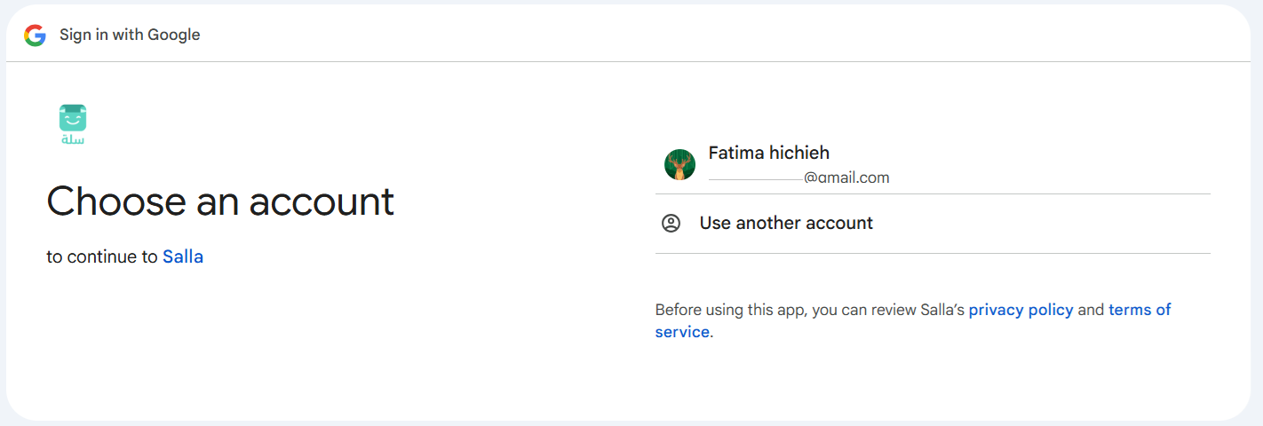
Task: Select the Fatima hichieh profile avatar
Action: (x=679, y=165)
